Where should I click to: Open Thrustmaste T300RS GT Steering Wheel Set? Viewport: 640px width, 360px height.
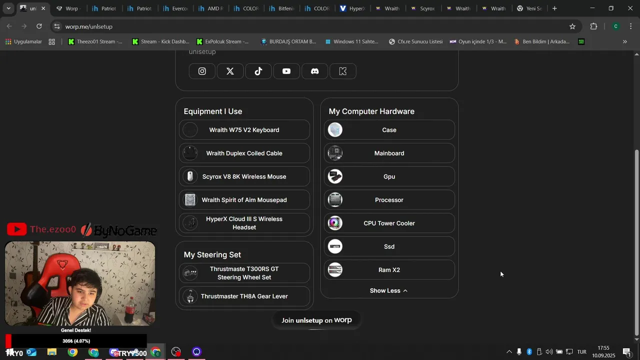click(244, 273)
